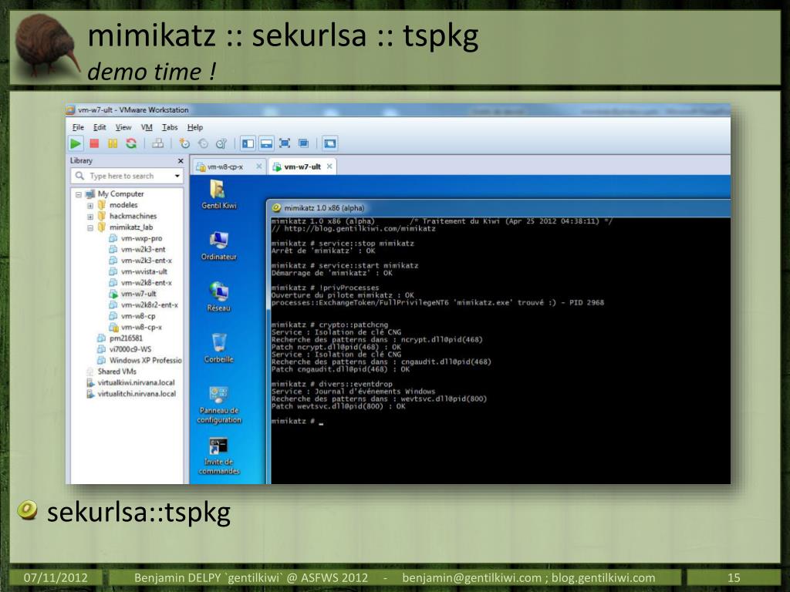Select vm-w2k3-ent-x in the library tree
Screen dimensions: 790x592
pos(146,261)
